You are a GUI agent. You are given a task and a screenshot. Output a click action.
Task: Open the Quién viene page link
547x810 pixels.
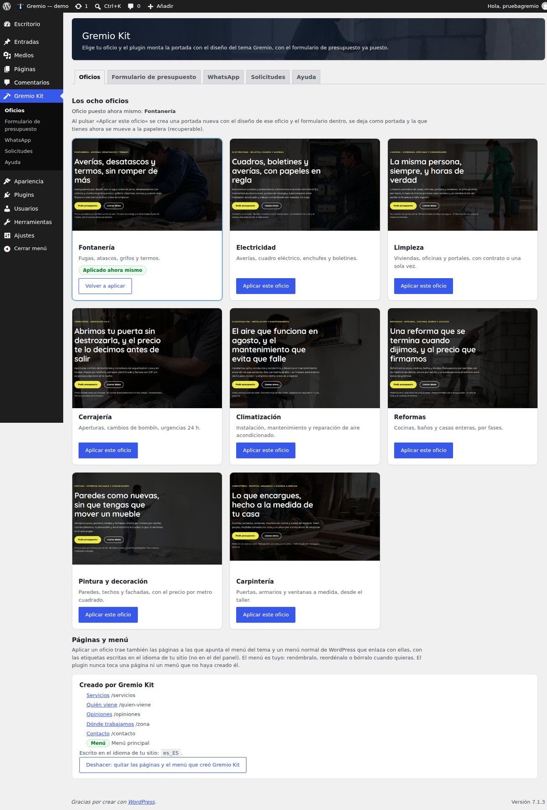[x=102, y=705]
